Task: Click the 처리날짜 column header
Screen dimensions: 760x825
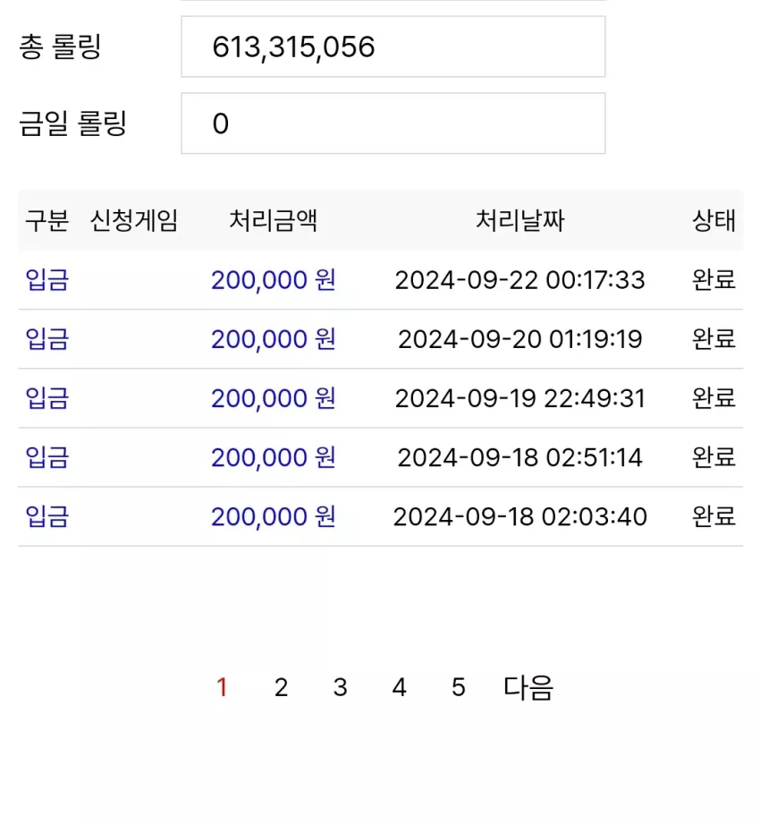Action: [519, 220]
